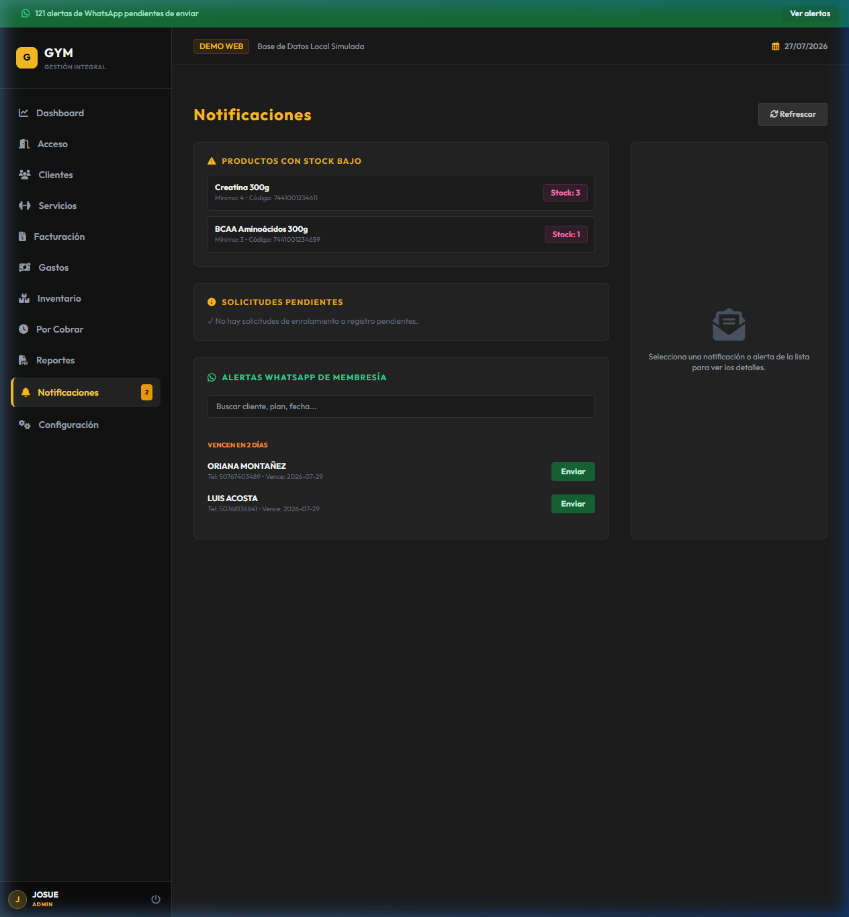849x917 pixels.
Task: Click Base de Datos Local Simulada text
Action: pyautogui.click(x=310, y=46)
